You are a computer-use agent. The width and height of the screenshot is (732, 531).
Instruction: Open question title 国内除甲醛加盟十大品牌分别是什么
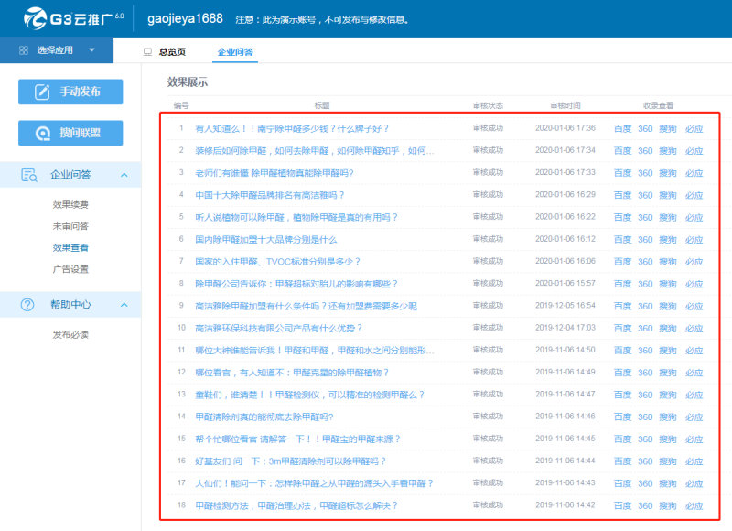pos(266,240)
